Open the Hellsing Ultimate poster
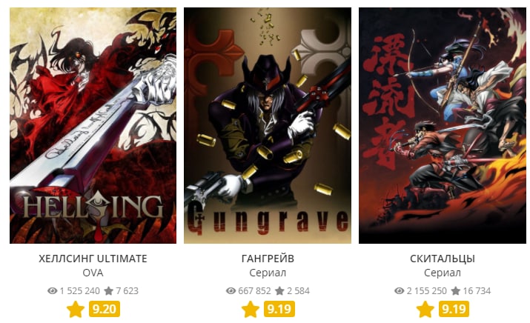This screenshot has width=530, height=323. point(93,125)
